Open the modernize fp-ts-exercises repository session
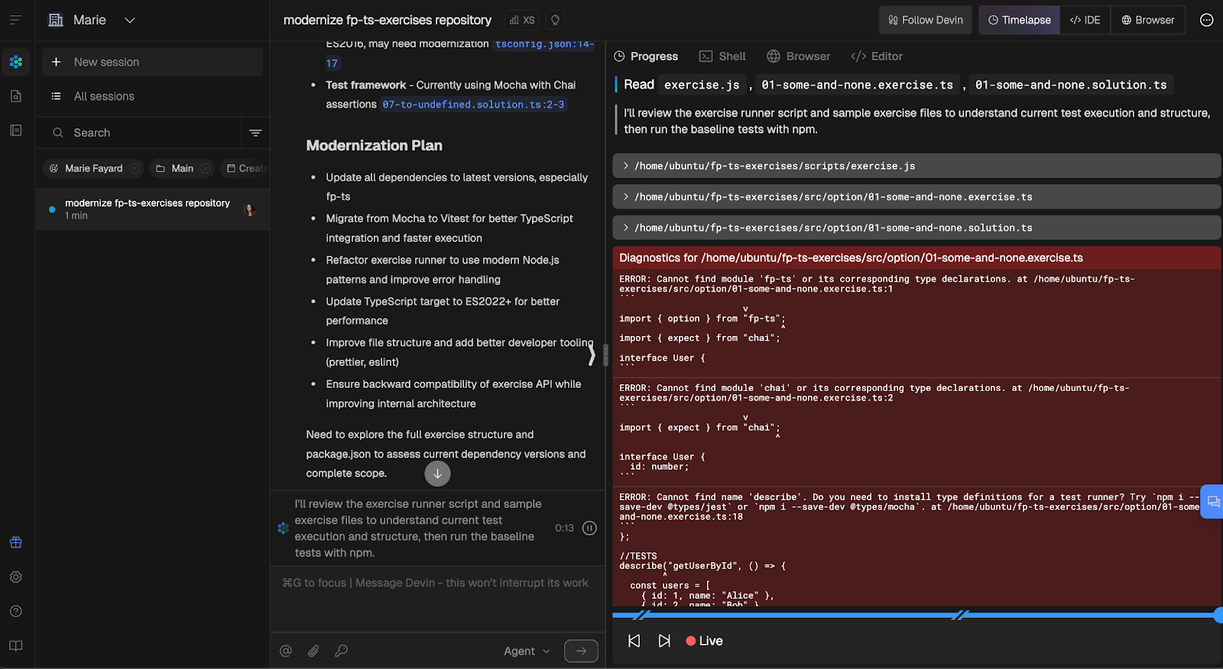This screenshot has height=669, width=1223. 153,209
